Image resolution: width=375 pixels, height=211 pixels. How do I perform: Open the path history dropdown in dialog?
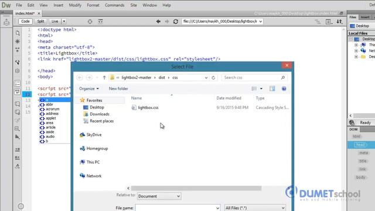tap(206, 77)
